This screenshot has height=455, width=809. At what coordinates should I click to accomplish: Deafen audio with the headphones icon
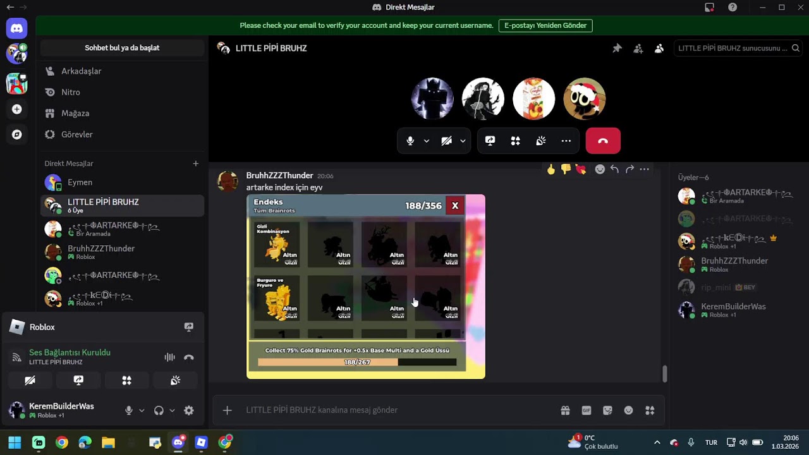159,411
